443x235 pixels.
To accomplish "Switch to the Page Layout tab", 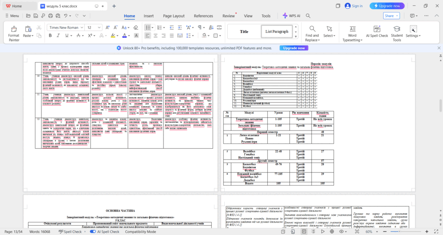I will (173, 16).
